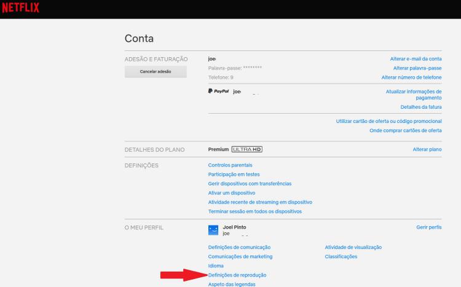
Task: Click the Premium plan name text
Action: (x=218, y=149)
